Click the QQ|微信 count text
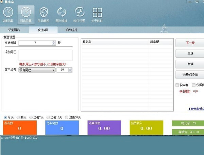The image size is (204, 155). coord(188,91)
